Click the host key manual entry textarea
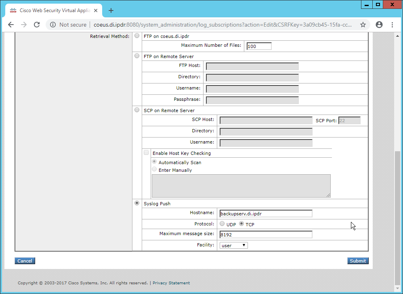 [x=241, y=186]
